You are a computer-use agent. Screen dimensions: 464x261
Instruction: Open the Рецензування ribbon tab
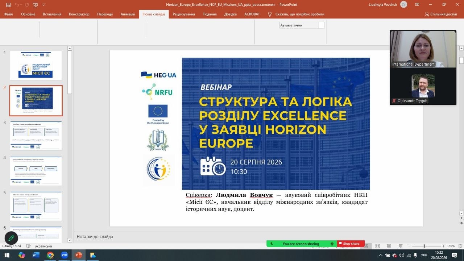pyautogui.click(x=184, y=14)
